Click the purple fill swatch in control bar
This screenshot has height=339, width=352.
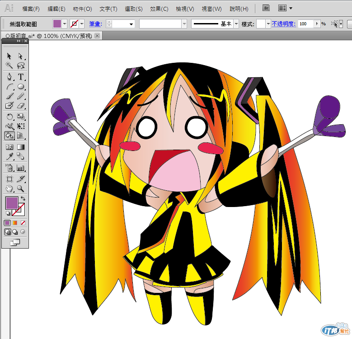coord(57,24)
